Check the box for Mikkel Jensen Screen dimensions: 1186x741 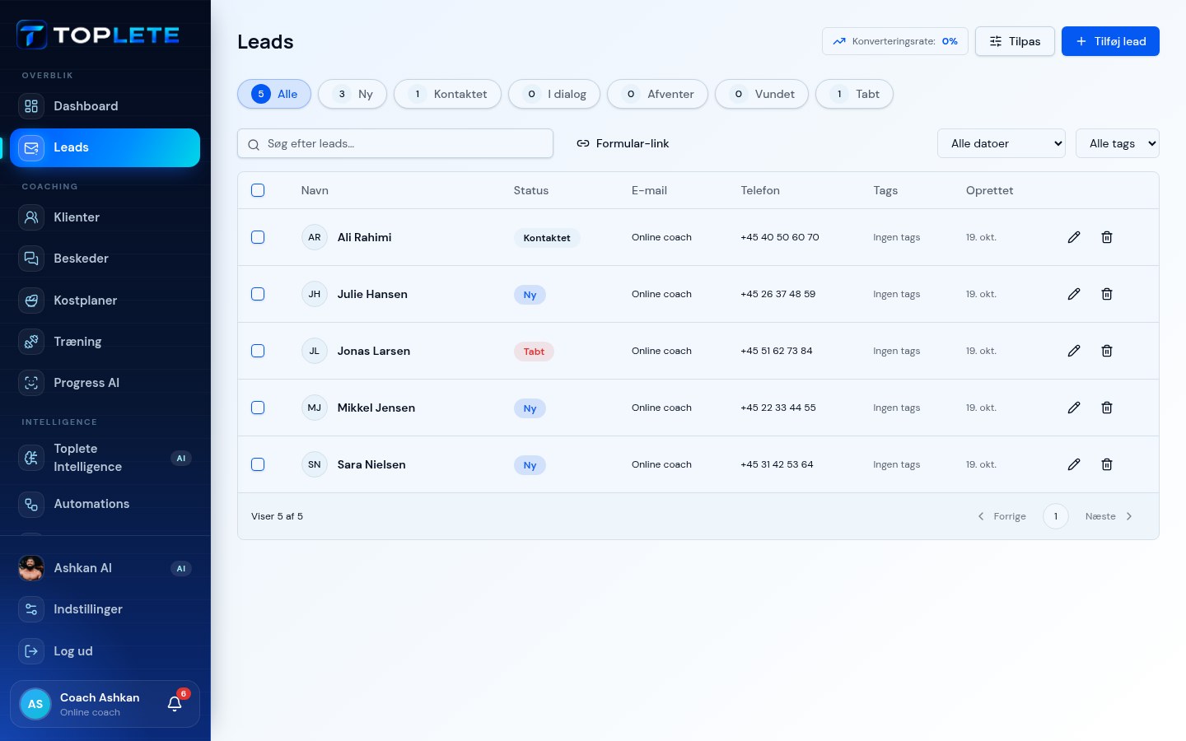[258, 408]
